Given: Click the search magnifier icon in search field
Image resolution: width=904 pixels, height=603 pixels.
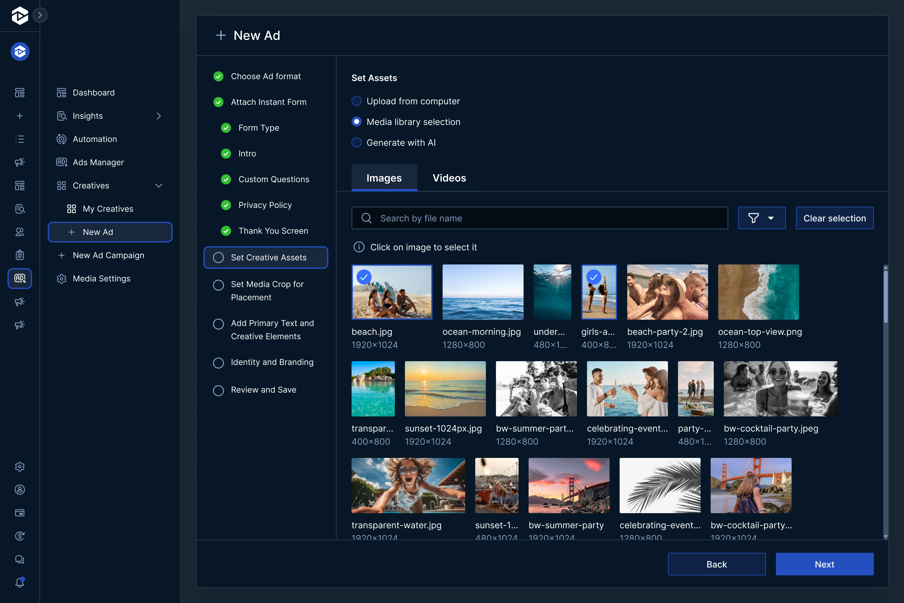Looking at the screenshot, I should click(366, 218).
